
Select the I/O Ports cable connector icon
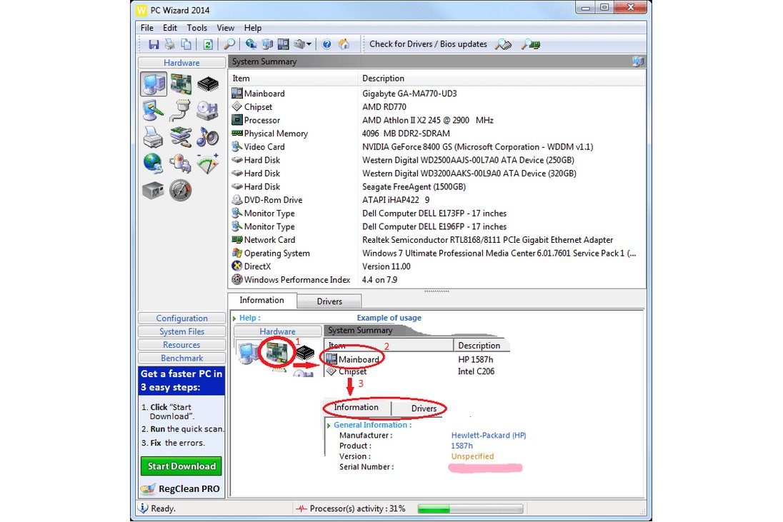(180, 110)
